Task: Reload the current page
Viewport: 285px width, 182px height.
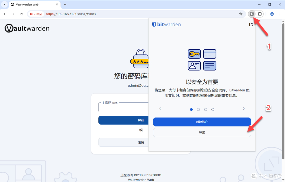Action: coord(21,14)
